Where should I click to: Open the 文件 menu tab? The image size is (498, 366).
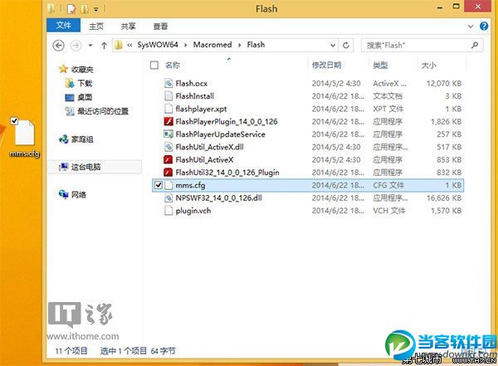coord(64,25)
